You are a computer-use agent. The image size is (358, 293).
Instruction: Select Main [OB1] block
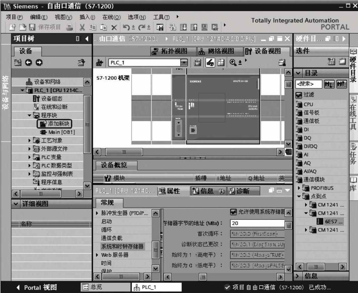[x=57, y=132]
